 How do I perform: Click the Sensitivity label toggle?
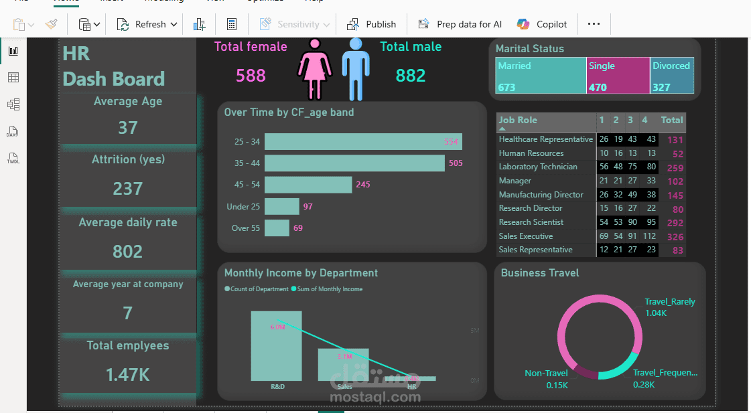click(x=295, y=24)
